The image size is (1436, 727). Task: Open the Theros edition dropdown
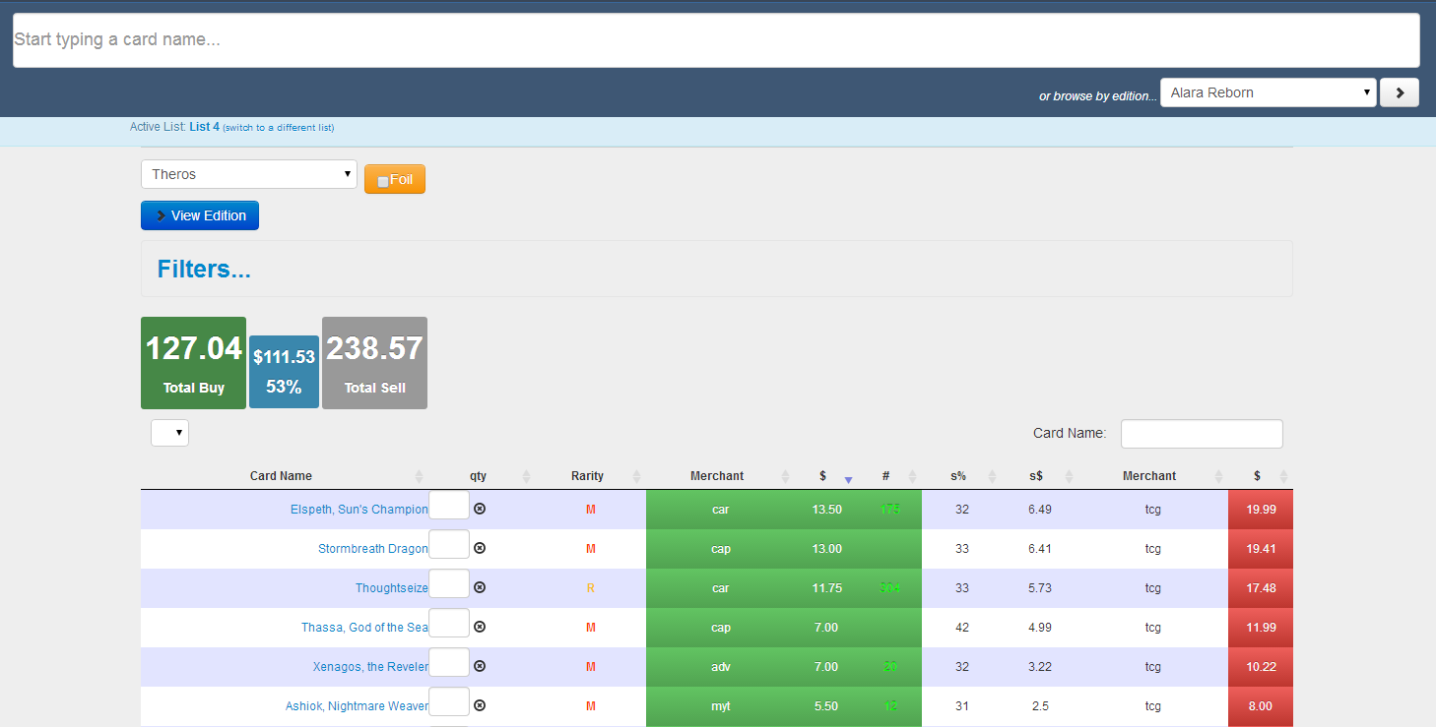(x=248, y=174)
